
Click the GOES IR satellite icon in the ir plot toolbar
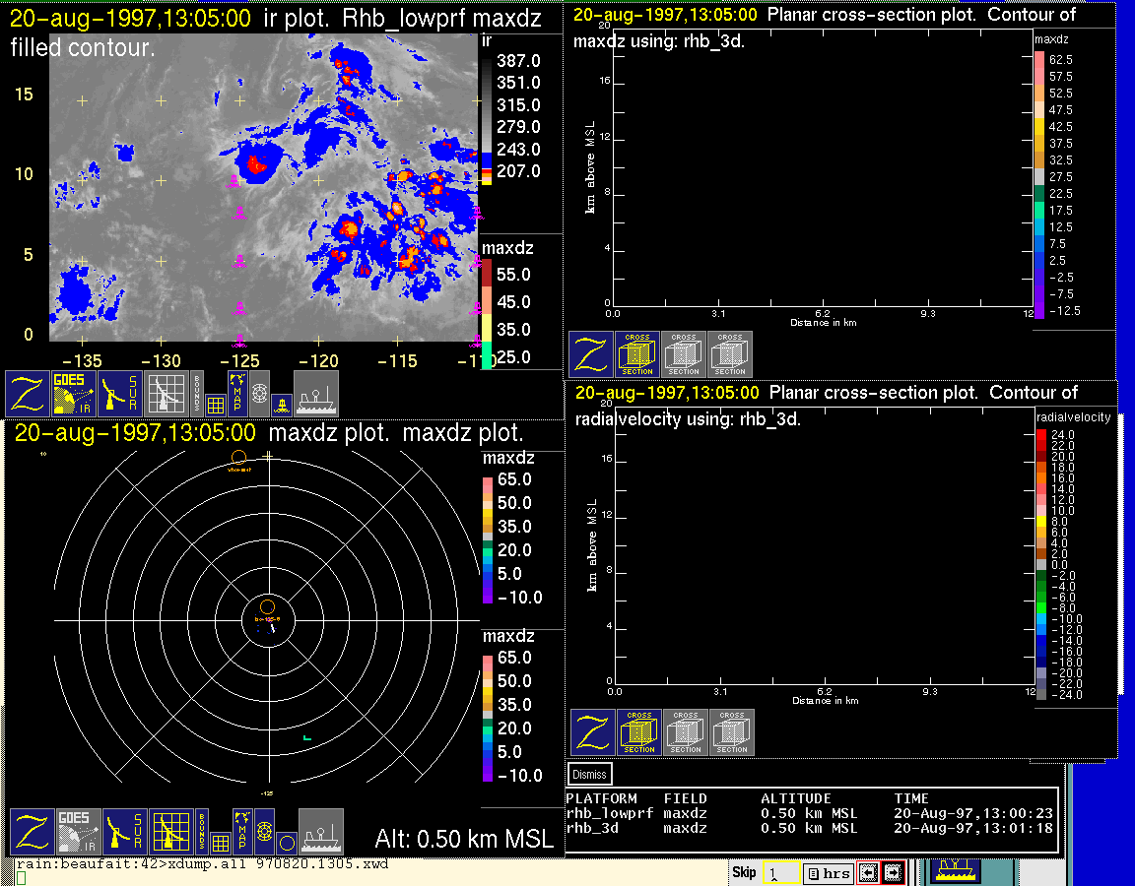tap(76, 394)
